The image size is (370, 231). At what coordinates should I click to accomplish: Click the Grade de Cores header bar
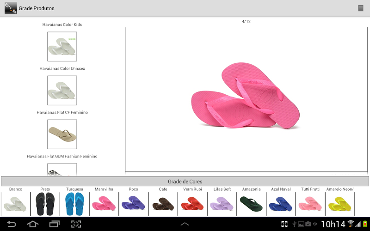(185, 182)
